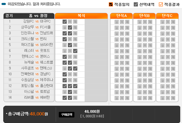The height and width of the screenshot is (123, 182).
Task: Toggle 복식 무 box for game 2 상주상무
Action: coord(70,27)
